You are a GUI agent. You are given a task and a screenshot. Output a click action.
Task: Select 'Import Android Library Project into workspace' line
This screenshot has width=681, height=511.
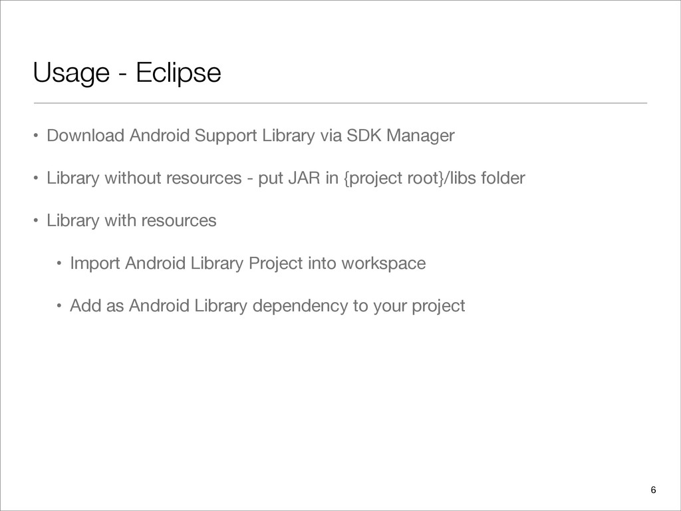[247, 263]
